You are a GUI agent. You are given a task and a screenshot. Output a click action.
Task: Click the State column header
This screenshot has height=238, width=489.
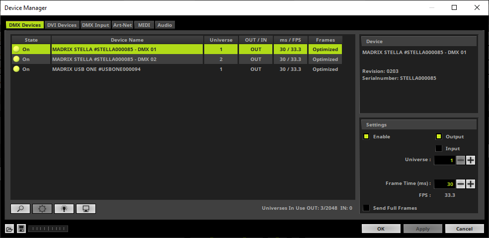[x=31, y=40]
